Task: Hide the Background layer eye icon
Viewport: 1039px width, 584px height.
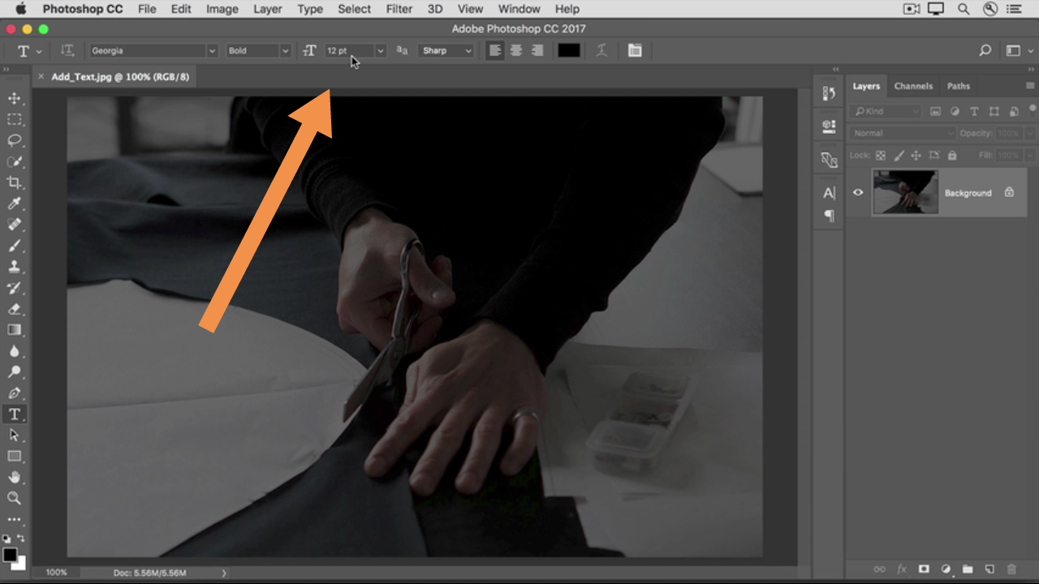Action: pos(858,193)
